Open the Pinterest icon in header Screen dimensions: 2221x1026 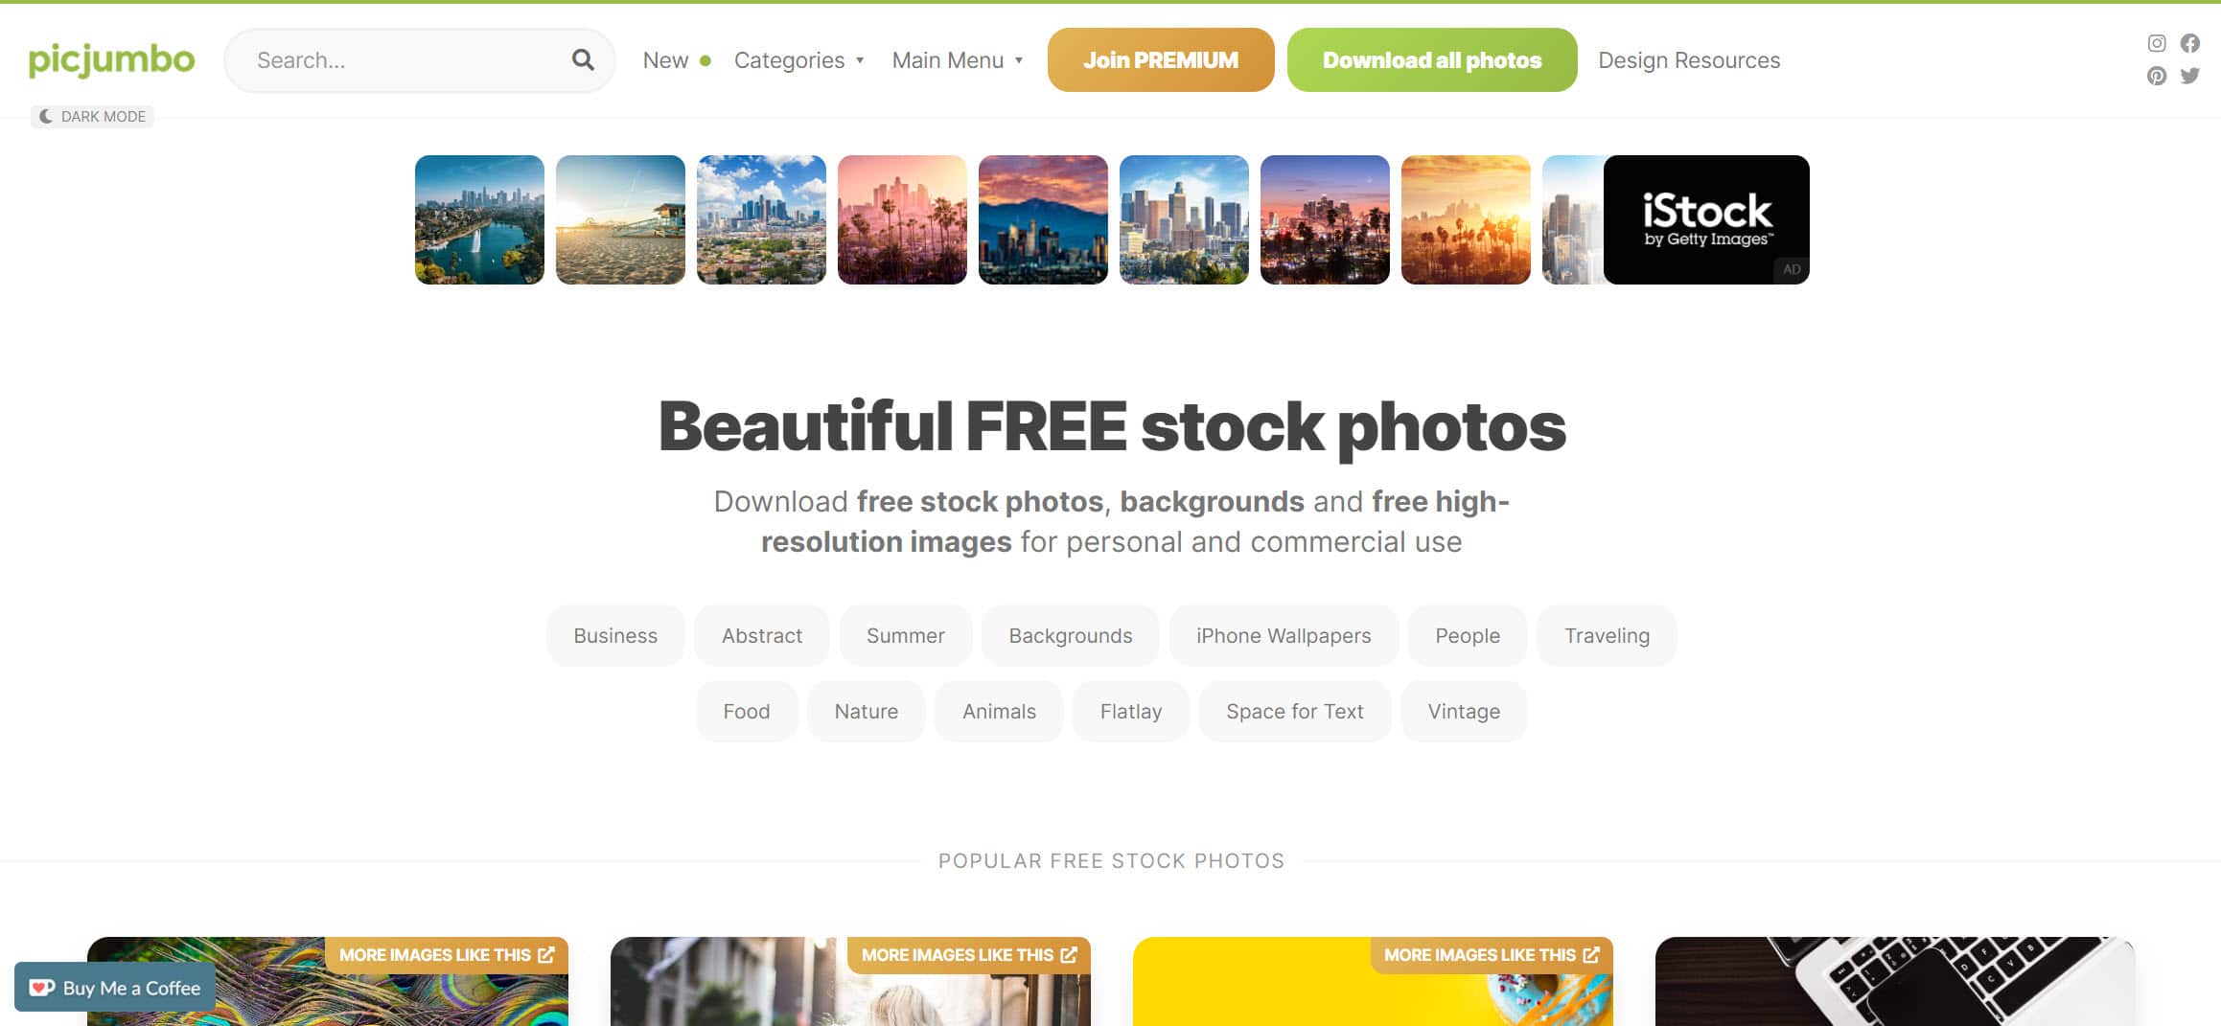tap(2157, 77)
